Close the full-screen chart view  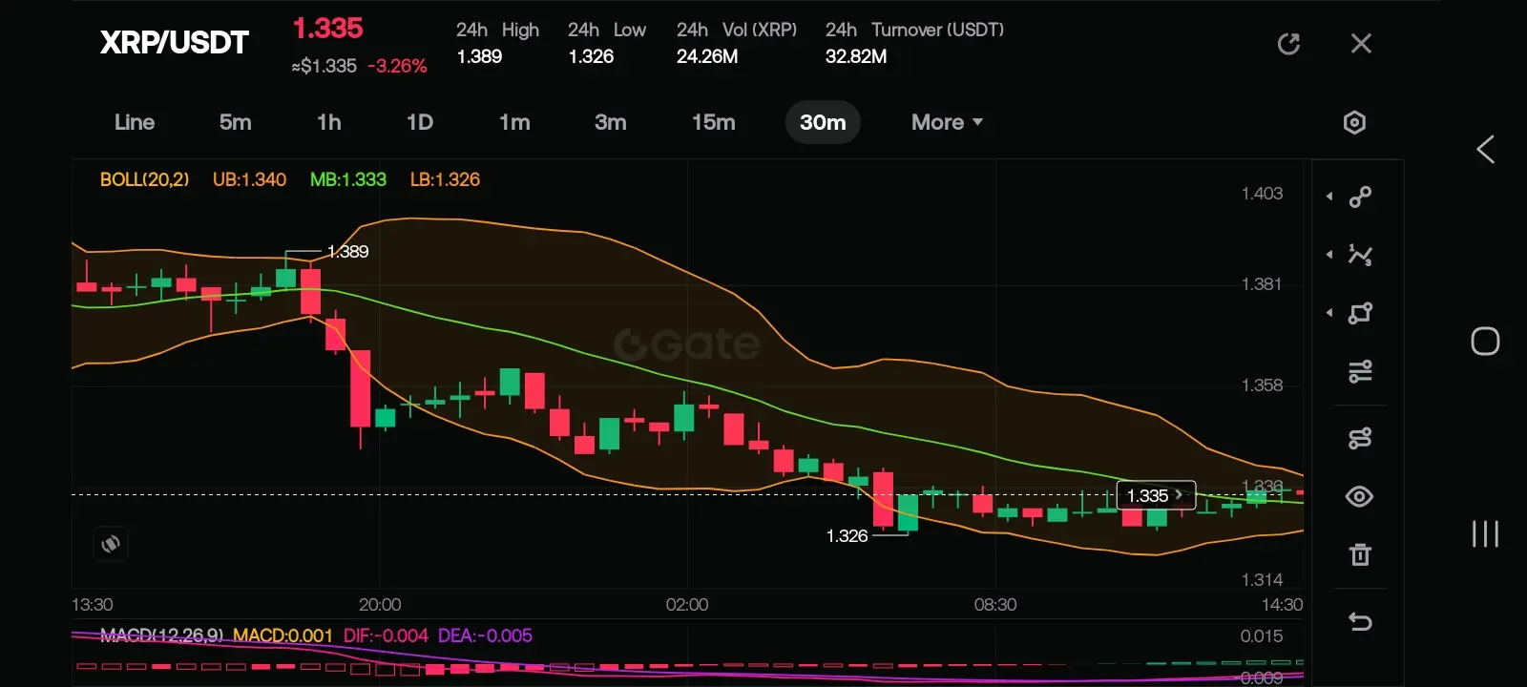point(1361,43)
